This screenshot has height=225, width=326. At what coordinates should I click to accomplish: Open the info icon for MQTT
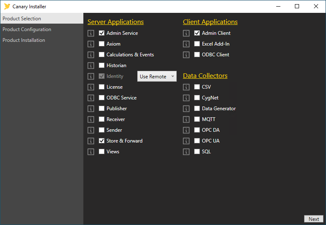(x=186, y=119)
